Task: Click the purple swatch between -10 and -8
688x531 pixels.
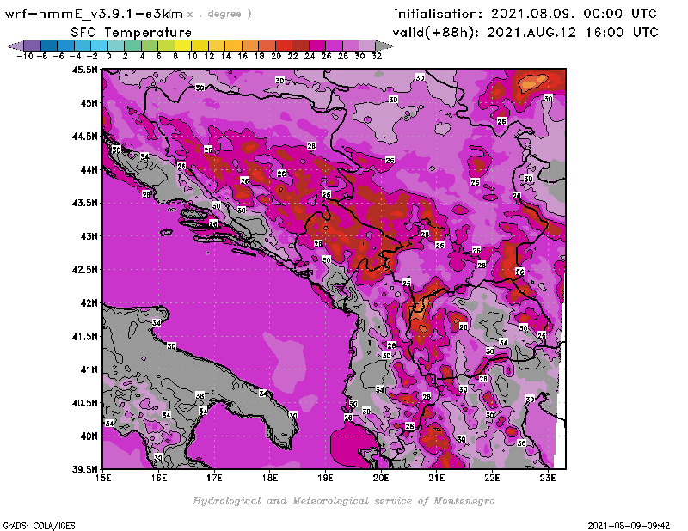Action: 32,46
